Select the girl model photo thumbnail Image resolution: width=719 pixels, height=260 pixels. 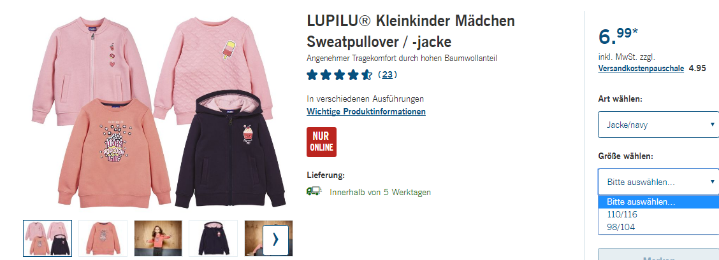[x=158, y=238]
